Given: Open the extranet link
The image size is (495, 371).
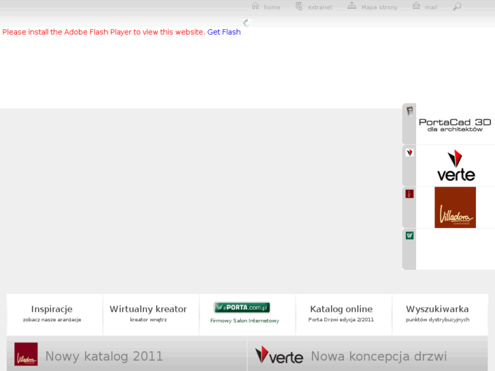Looking at the screenshot, I should coord(320,7).
